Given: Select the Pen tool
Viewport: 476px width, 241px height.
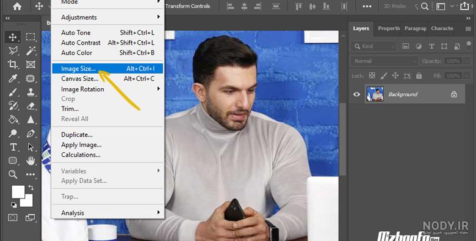Looking at the screenshot, I should click(x=31, y=133).
